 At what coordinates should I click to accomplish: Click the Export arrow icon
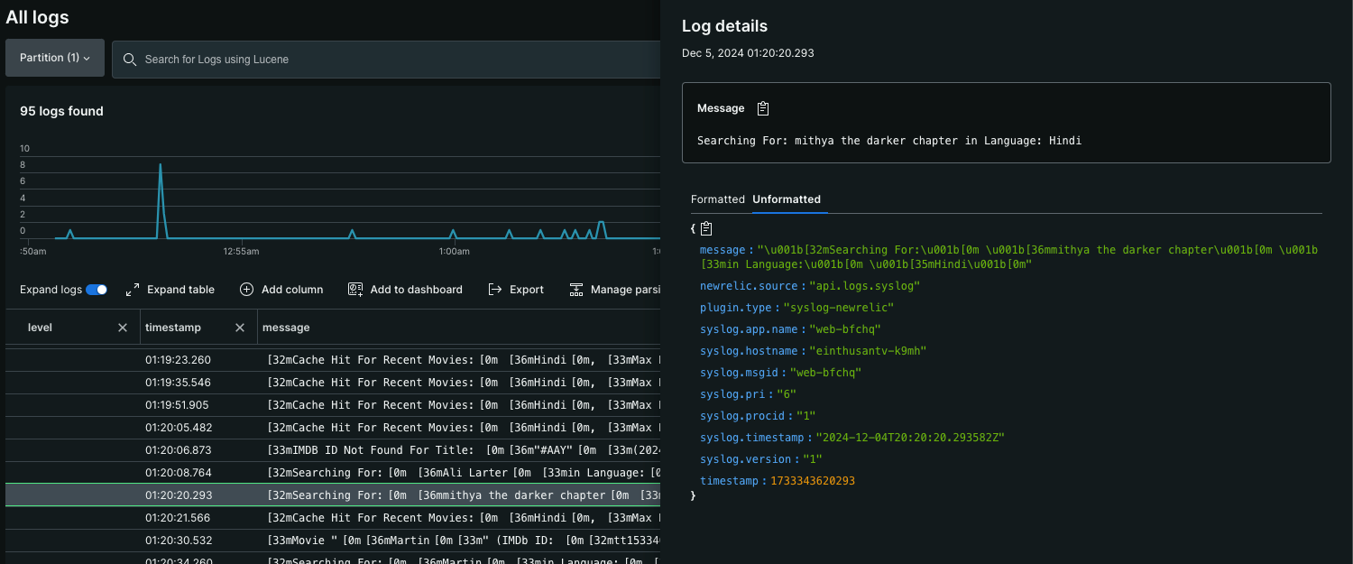494,290
